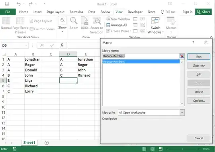215x152 pixels.
Task: Click the Hide window icon
Action: pos(135,25)
